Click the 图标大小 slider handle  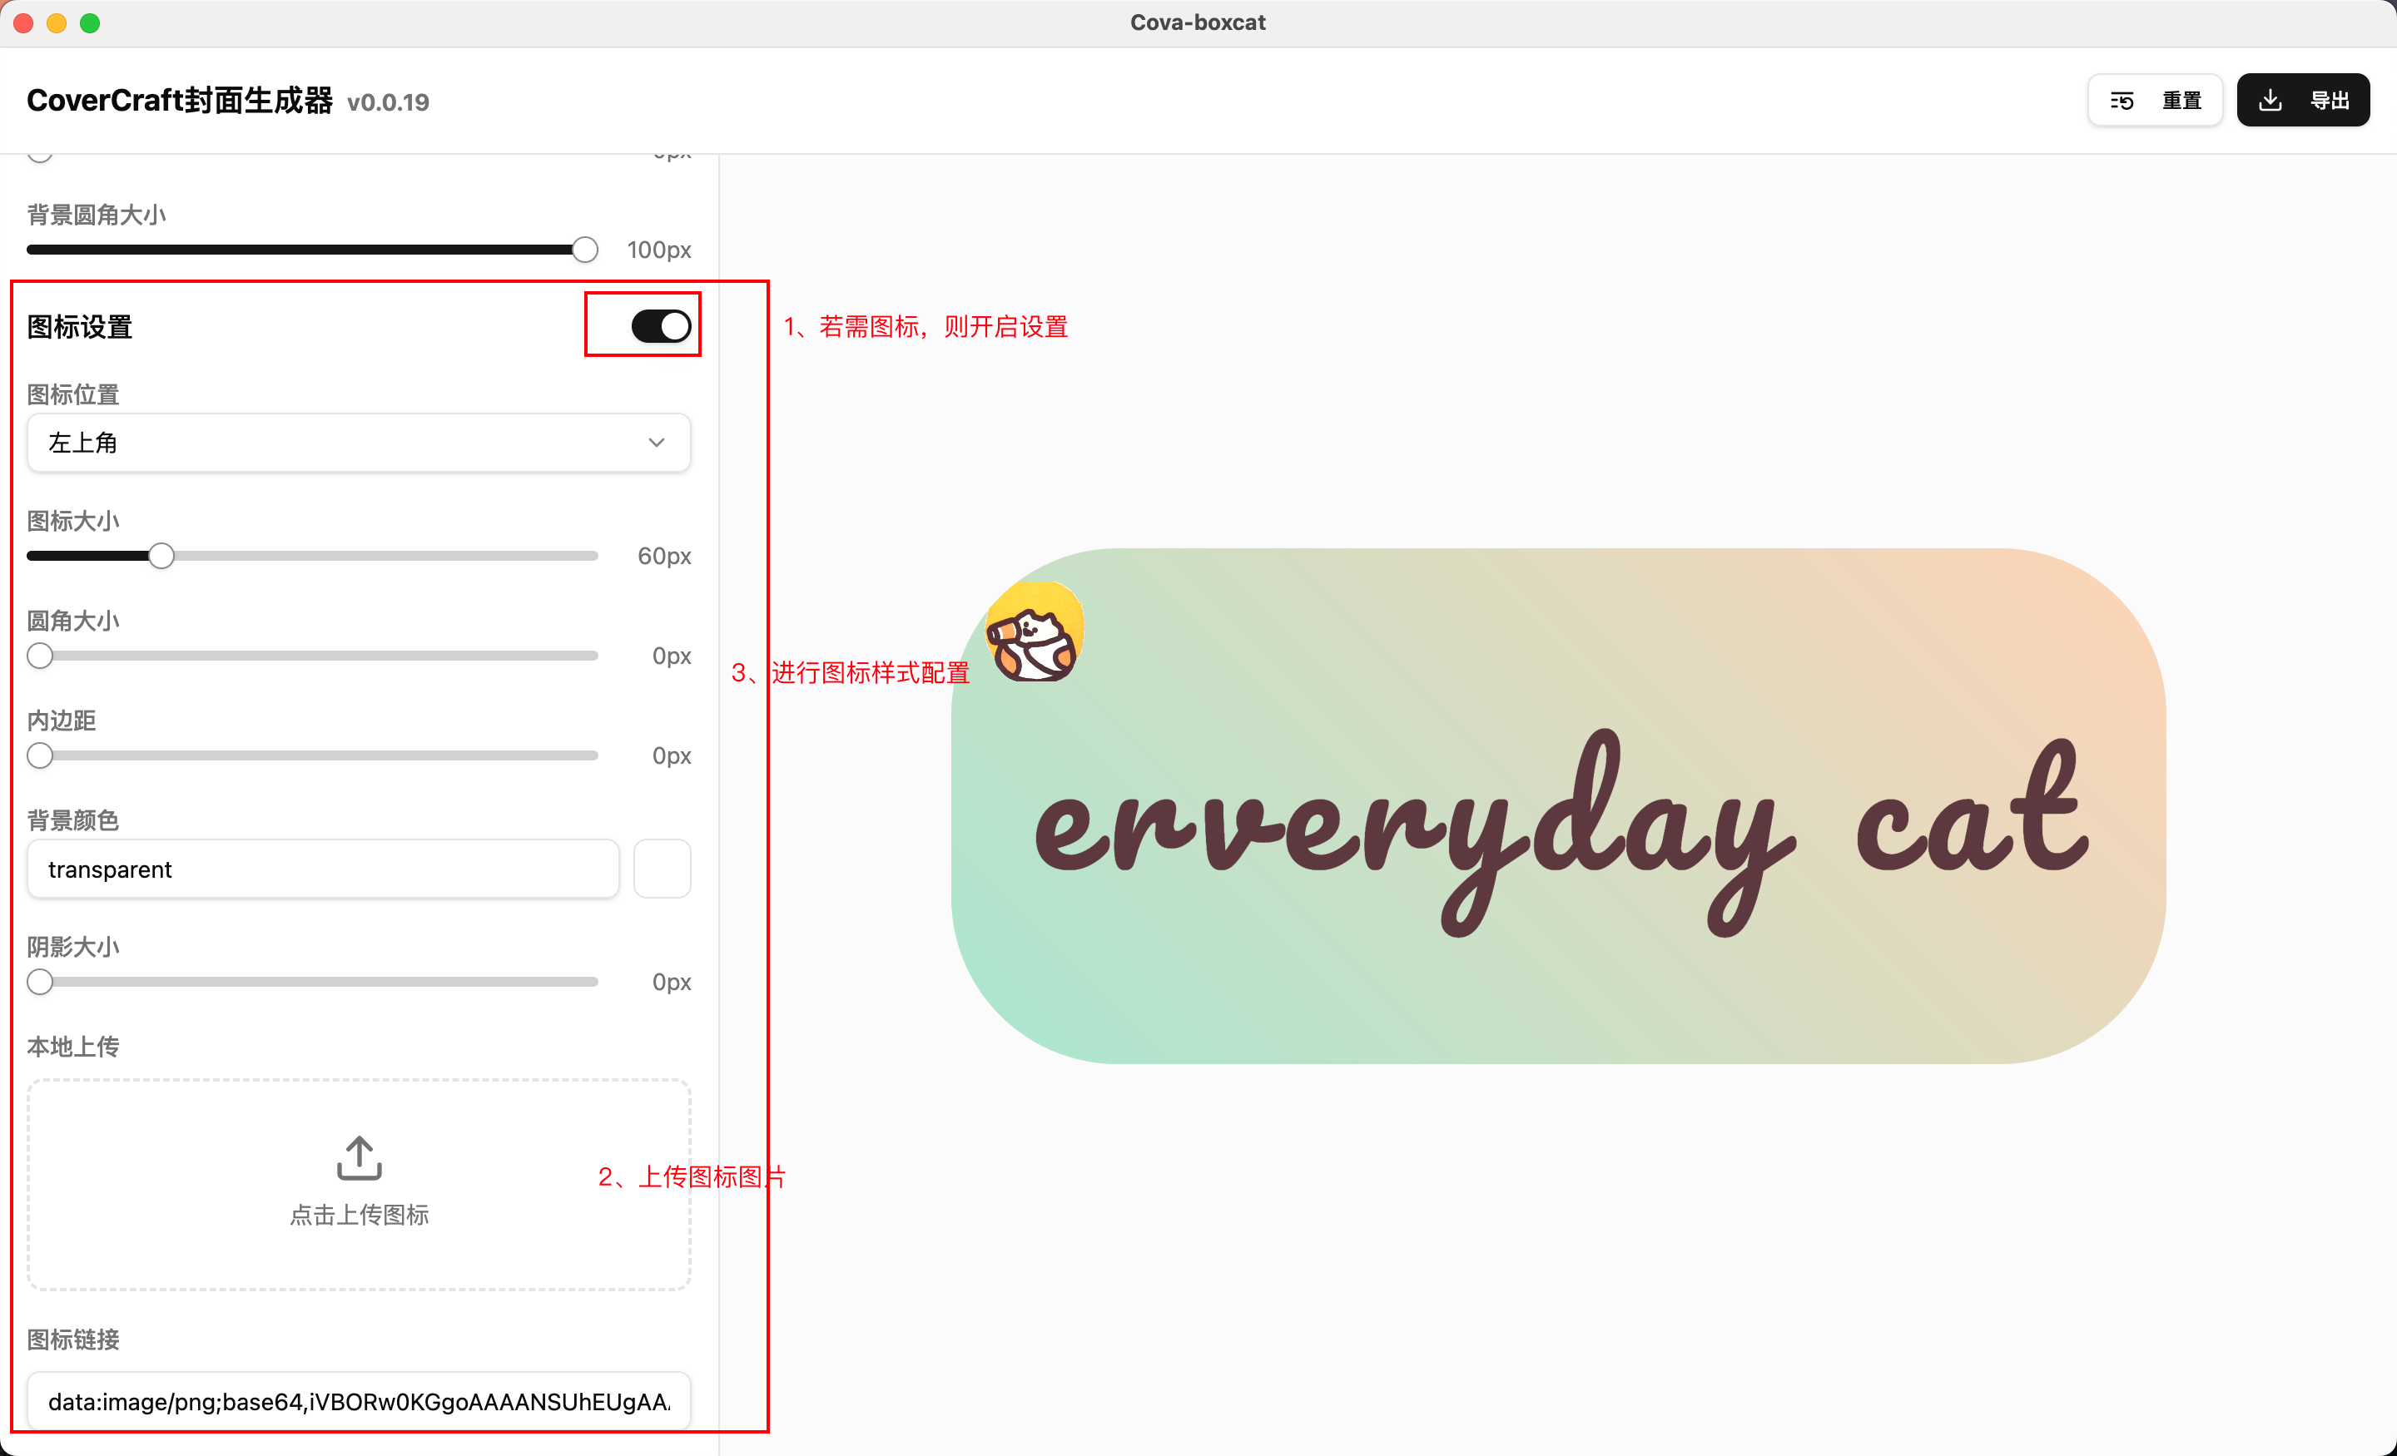click(x=161, y=557)
